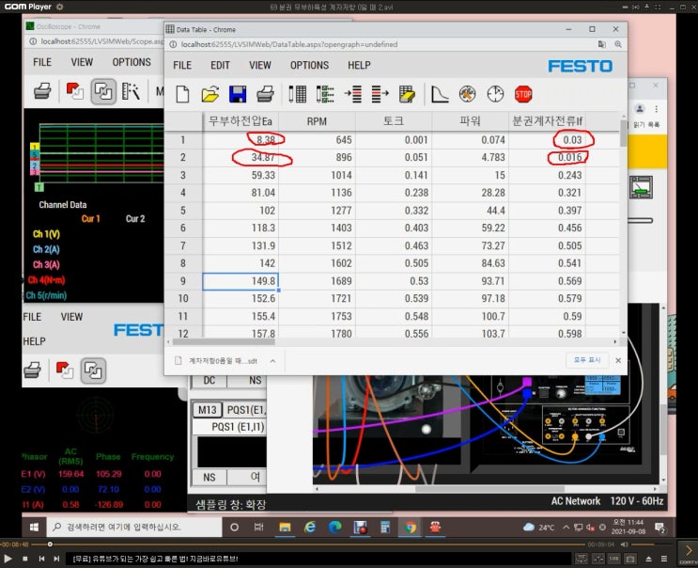Image resolution: width=698 pixels, height=568 pixels.
Task: Expand downloaded .sdt file options chevron
Action: pos(272,361)
